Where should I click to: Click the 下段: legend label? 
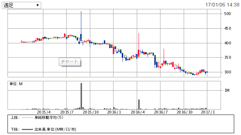[15, 130]
